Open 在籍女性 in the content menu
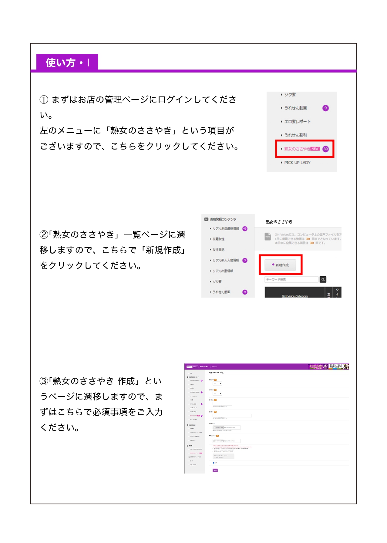This screenshot has height=543, width=387. tap(218, 239)
